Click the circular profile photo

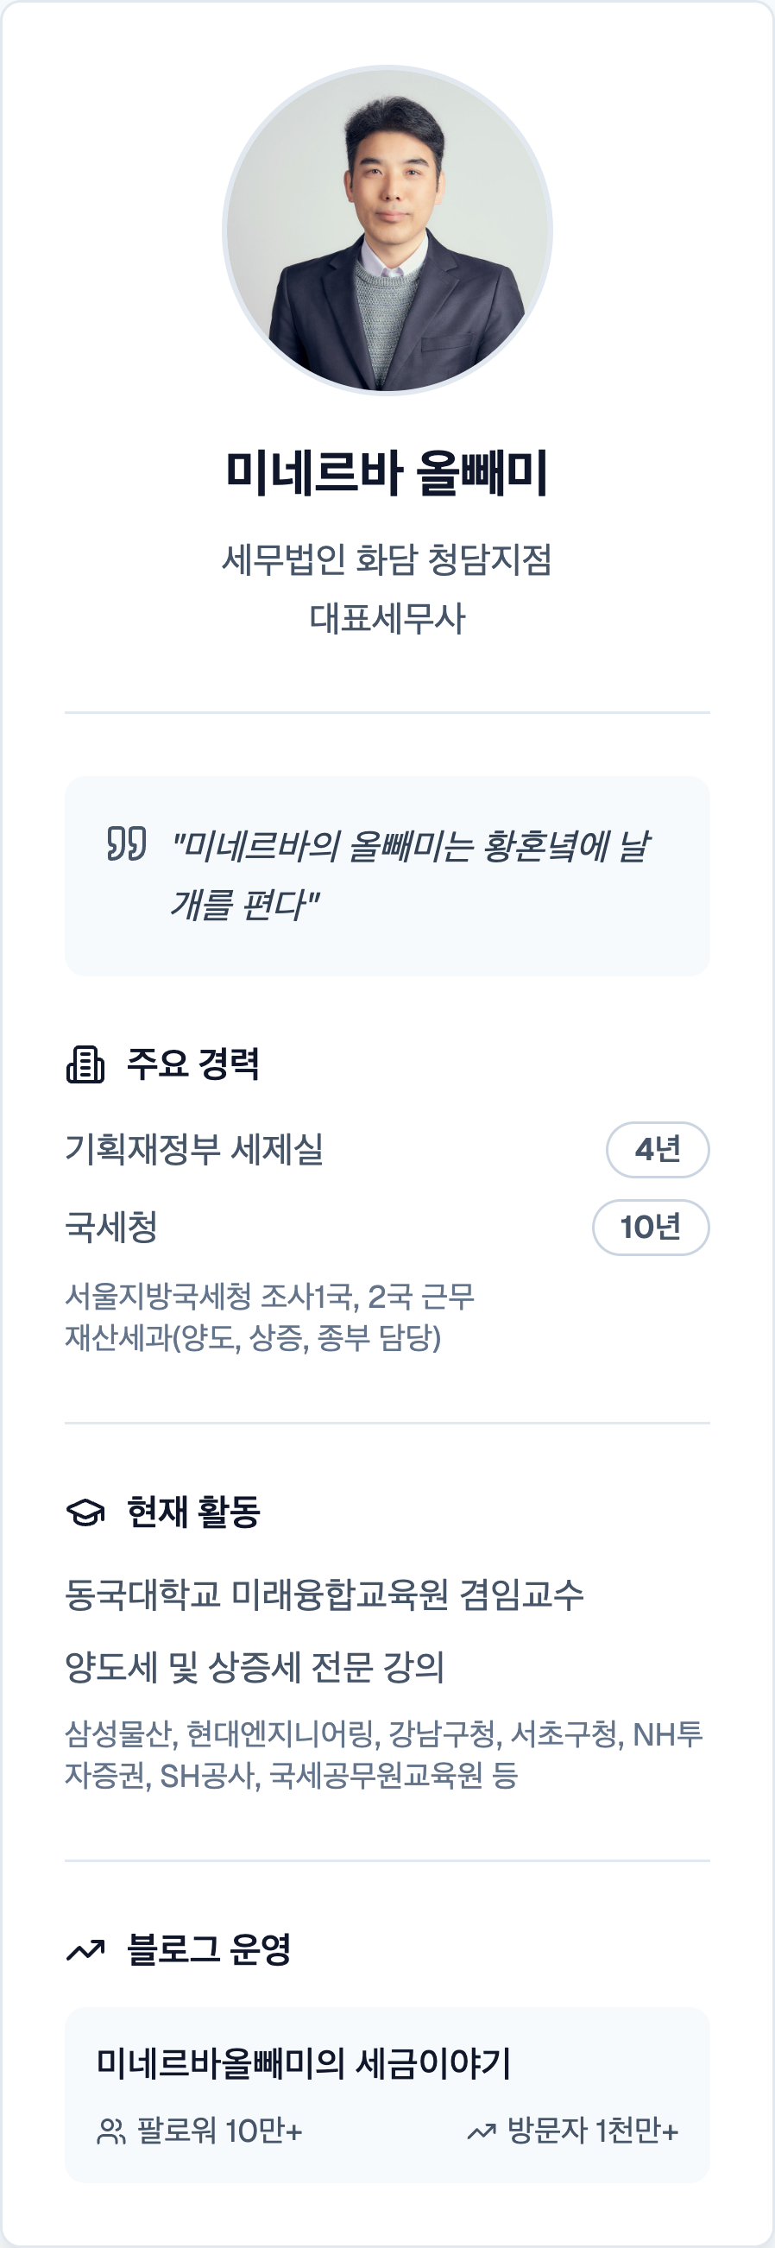387,230
